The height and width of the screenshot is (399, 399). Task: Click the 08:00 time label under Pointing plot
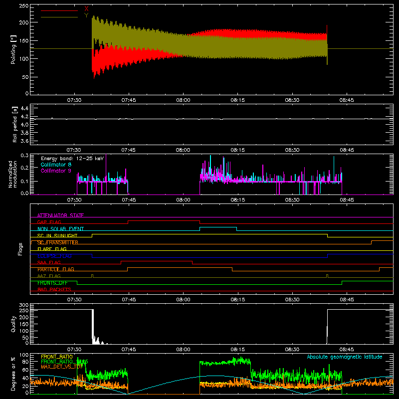coord(183,100)
